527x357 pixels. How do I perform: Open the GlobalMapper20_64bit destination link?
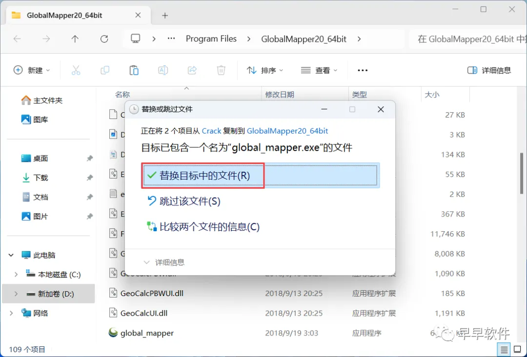[x=287, y=131]
